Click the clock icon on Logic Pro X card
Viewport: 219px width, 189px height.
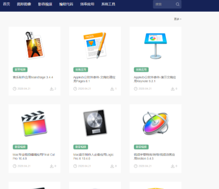75,166
